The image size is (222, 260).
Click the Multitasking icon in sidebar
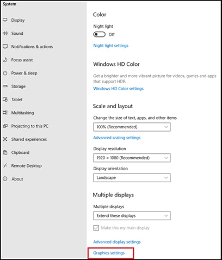click(x=5, y=113)
